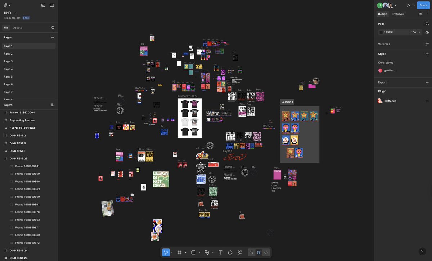
Task: Open the spell-check language icon in header
Action: pos(43,5)
